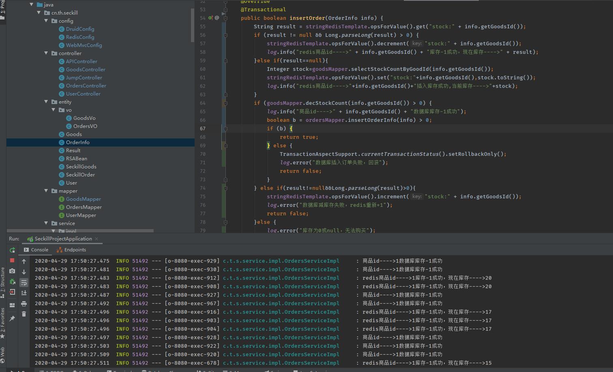Toggle scroll to end of console
The width and height of the screenshot is (613, 372).
[24, 293]
